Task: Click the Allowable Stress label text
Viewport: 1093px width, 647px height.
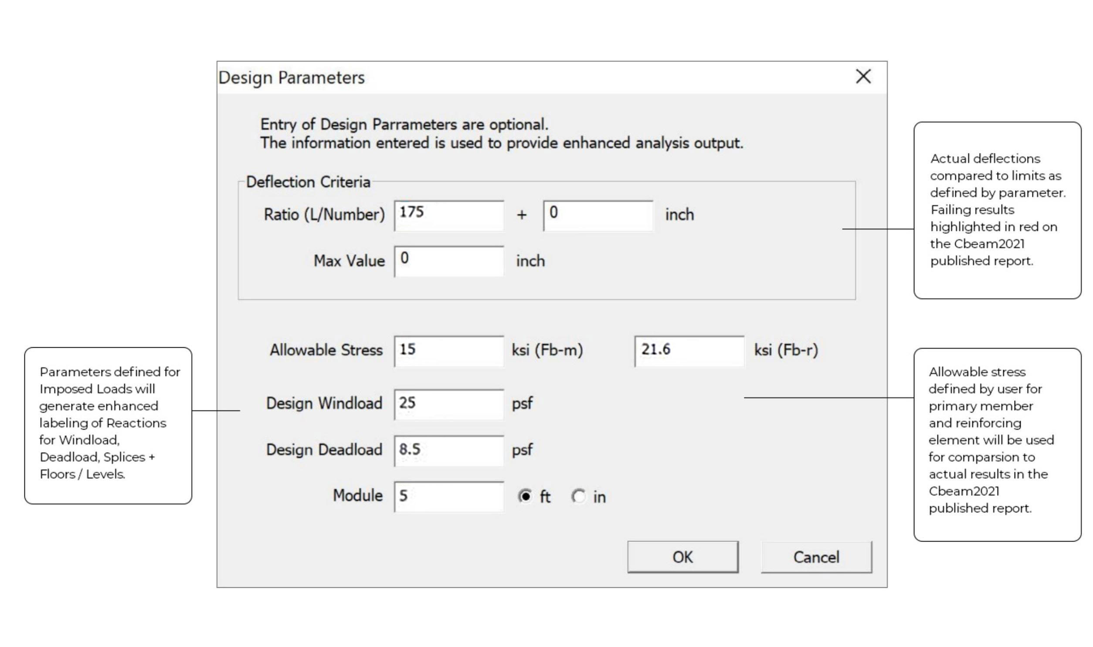Action: 326,349
